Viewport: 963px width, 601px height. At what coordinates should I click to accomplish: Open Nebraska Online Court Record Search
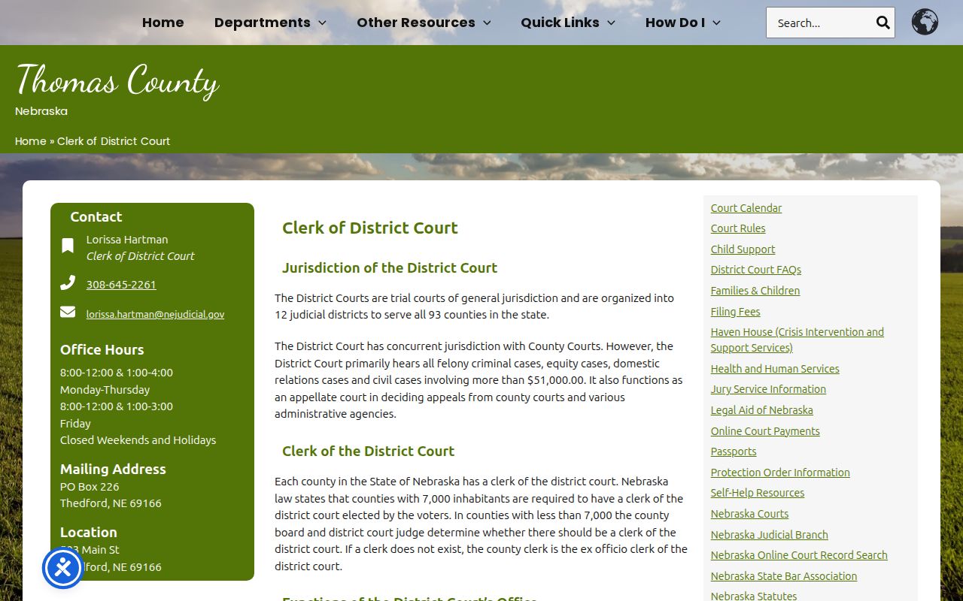(x=799, y=555)
